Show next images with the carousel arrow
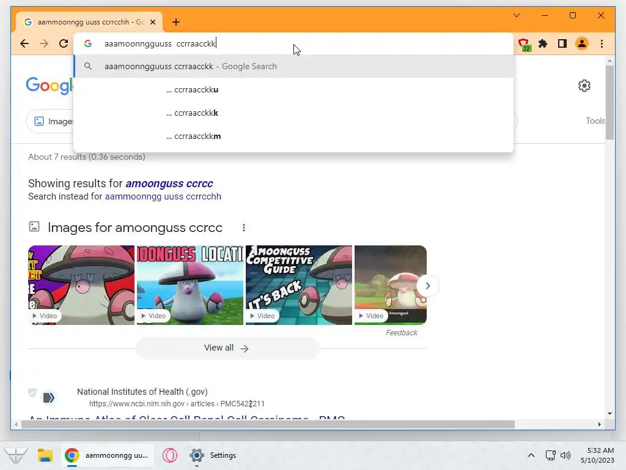Image resolution: width=626 pixels, height=470 pixels. (427, 286)
